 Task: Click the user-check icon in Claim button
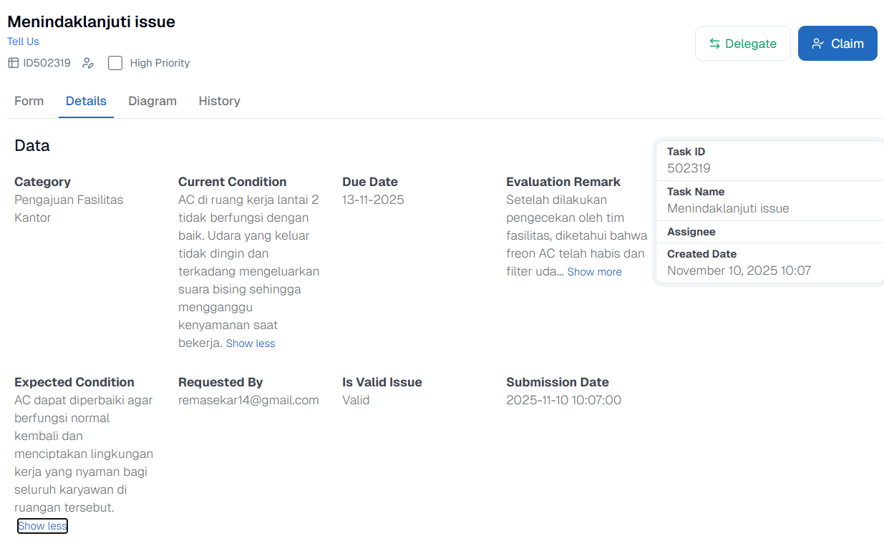(818, 44)
